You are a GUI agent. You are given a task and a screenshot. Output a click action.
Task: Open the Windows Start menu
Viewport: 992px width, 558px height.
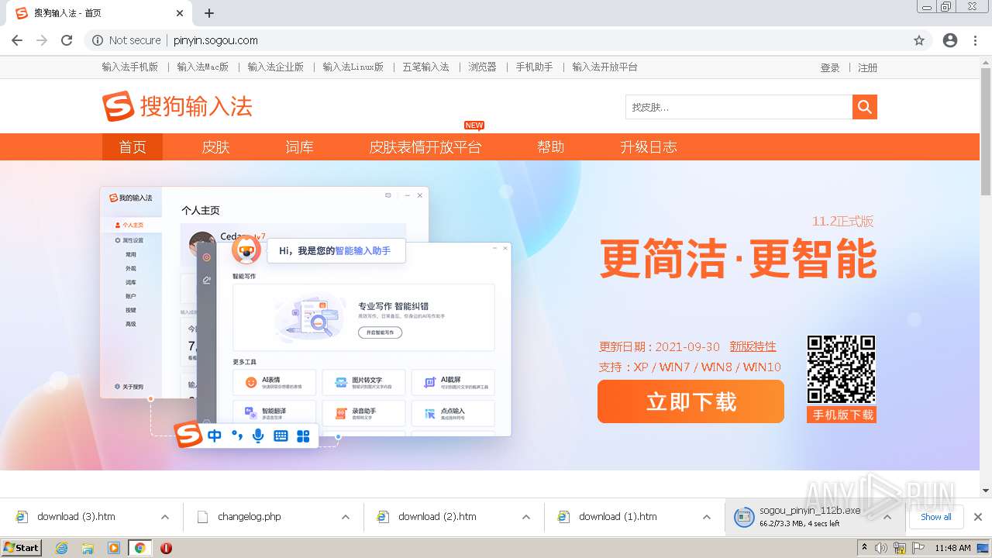pos(21,548)
